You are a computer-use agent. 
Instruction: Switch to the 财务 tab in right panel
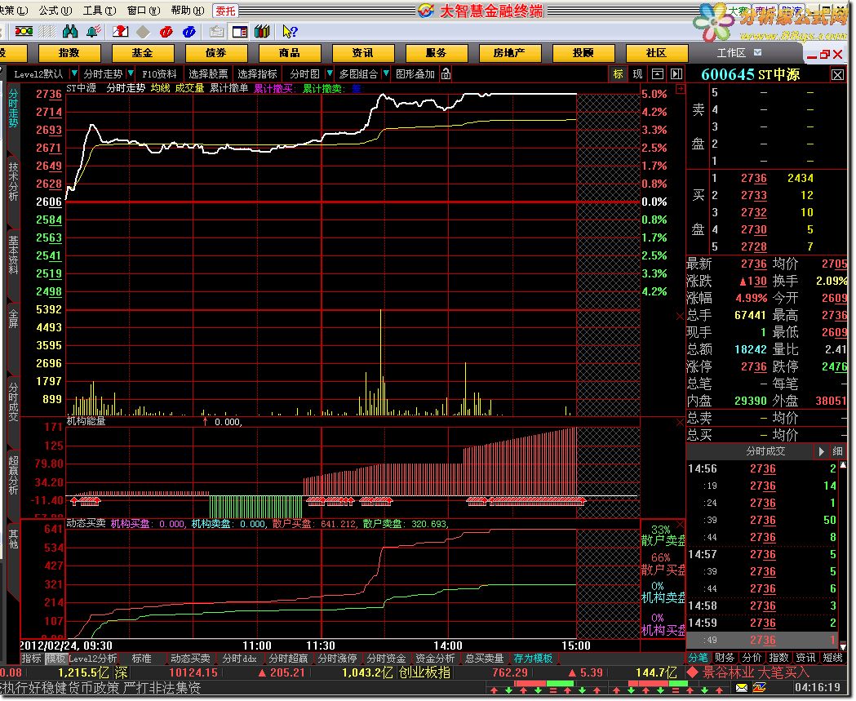pyautogui.click(x=725, y=657)
